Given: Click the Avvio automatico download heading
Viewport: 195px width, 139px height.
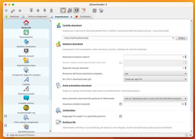Looking at the screenshot, I should 77,85.
